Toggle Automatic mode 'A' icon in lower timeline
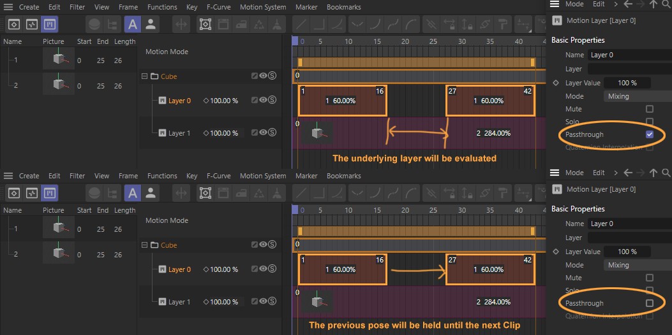Screen dimensions: 672x335 [x=133, y=193]
